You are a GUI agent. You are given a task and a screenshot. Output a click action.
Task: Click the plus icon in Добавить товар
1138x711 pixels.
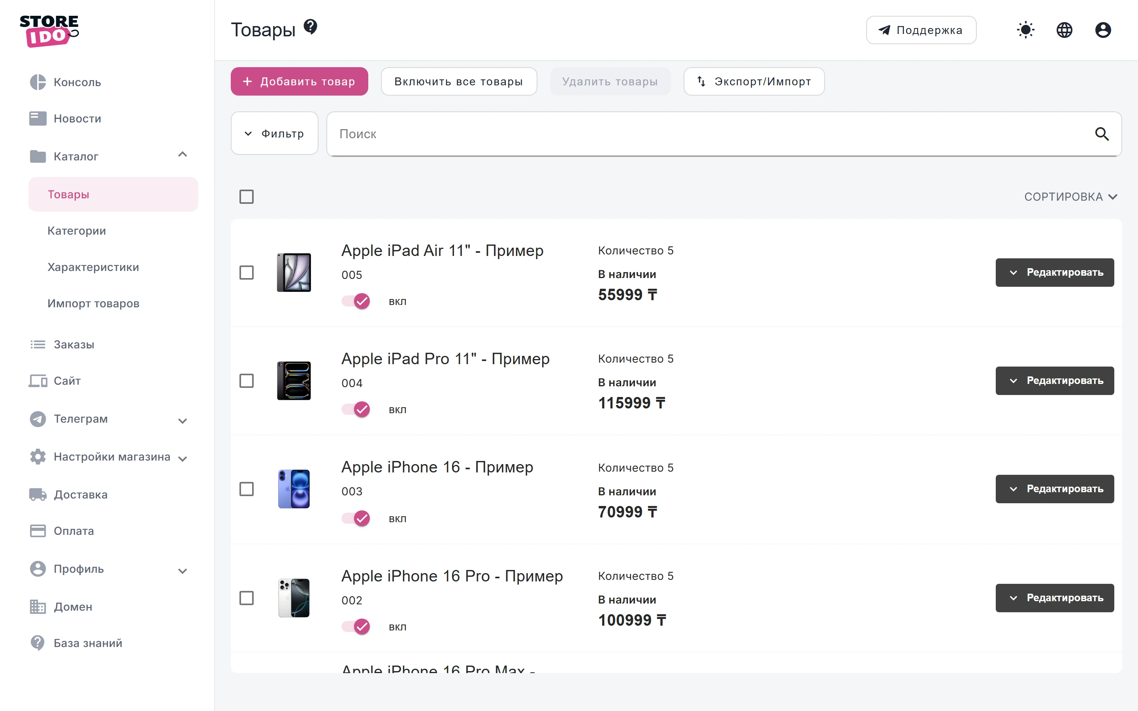(x=247, y=81)
